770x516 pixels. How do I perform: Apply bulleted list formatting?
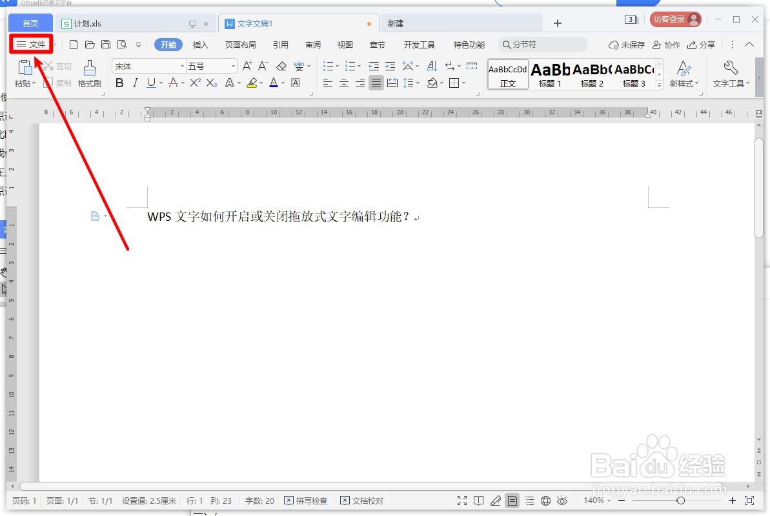click(328, 66)
